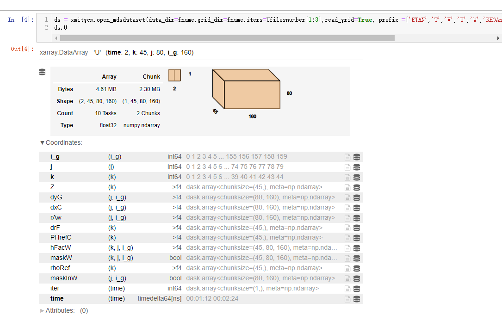Show data repr icon for k coordinate
The height and width of the screenshot is (327, 502).
pyautogui.click(x=357, y=177)
